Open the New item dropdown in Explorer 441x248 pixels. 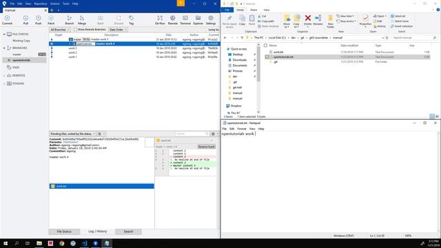(345, 16)
